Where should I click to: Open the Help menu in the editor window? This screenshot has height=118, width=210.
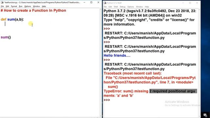[44, 6]
